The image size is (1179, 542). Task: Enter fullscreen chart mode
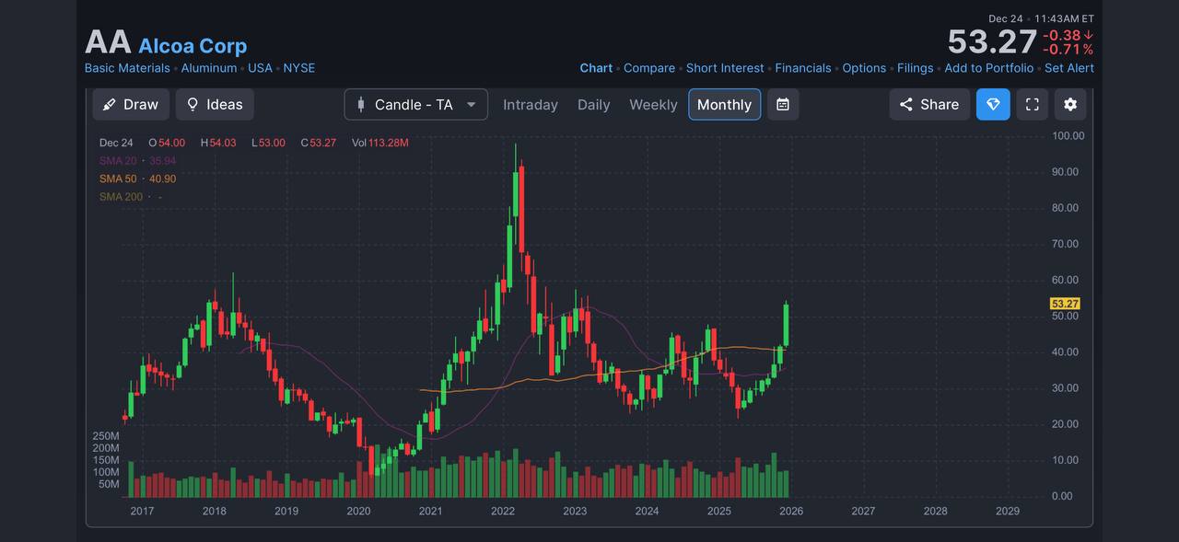click(x=1032, y=105)
